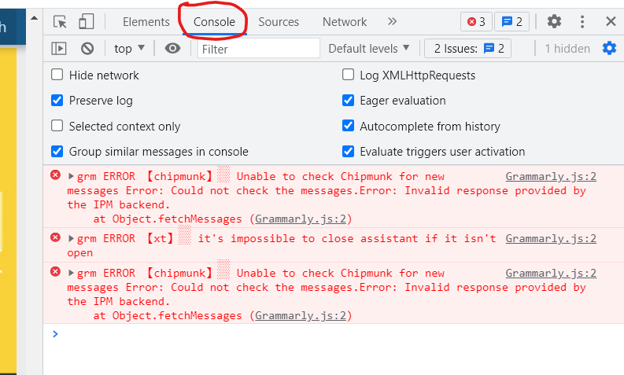
Task: Switch to the Console tab
Action: pyautogui.click(x=214, y=22)
